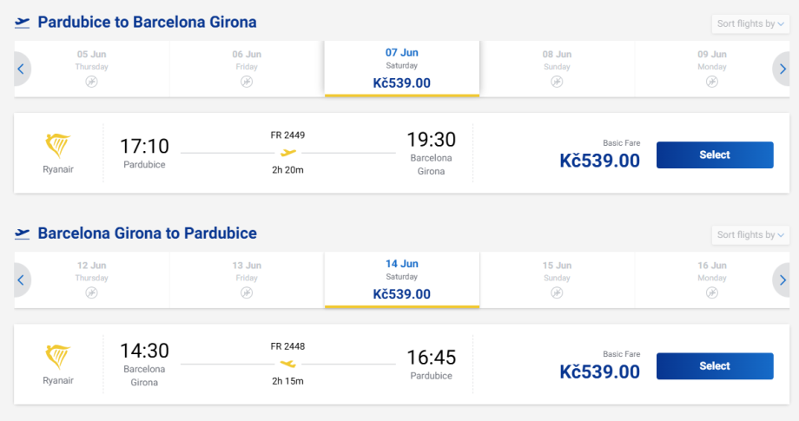Show earlier outbound dates with left arrow
This screenshot has width=799, height=421.
point(21,69)
